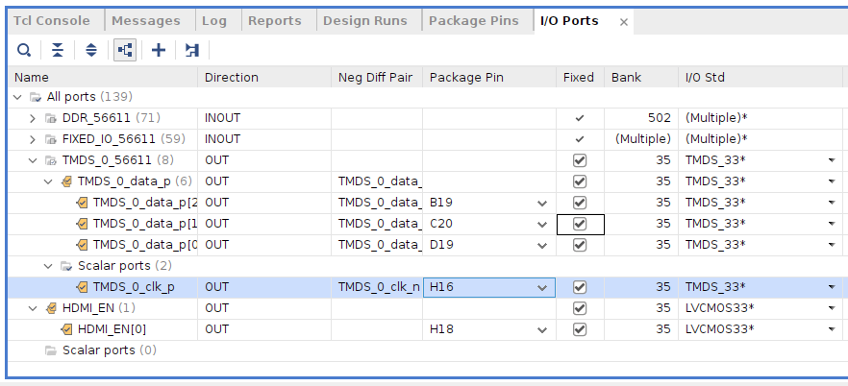Click the TMDS_0_clk_p port icon
This screenshot has height=386, width=848.
pos(83,287)
